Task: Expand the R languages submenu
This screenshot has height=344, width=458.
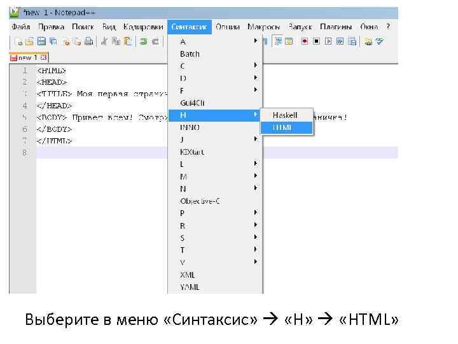Action: point(216,226)
